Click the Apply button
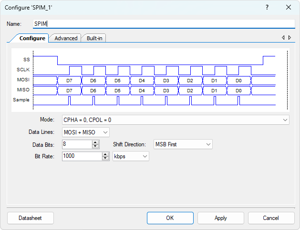 [x=220, y=218]
